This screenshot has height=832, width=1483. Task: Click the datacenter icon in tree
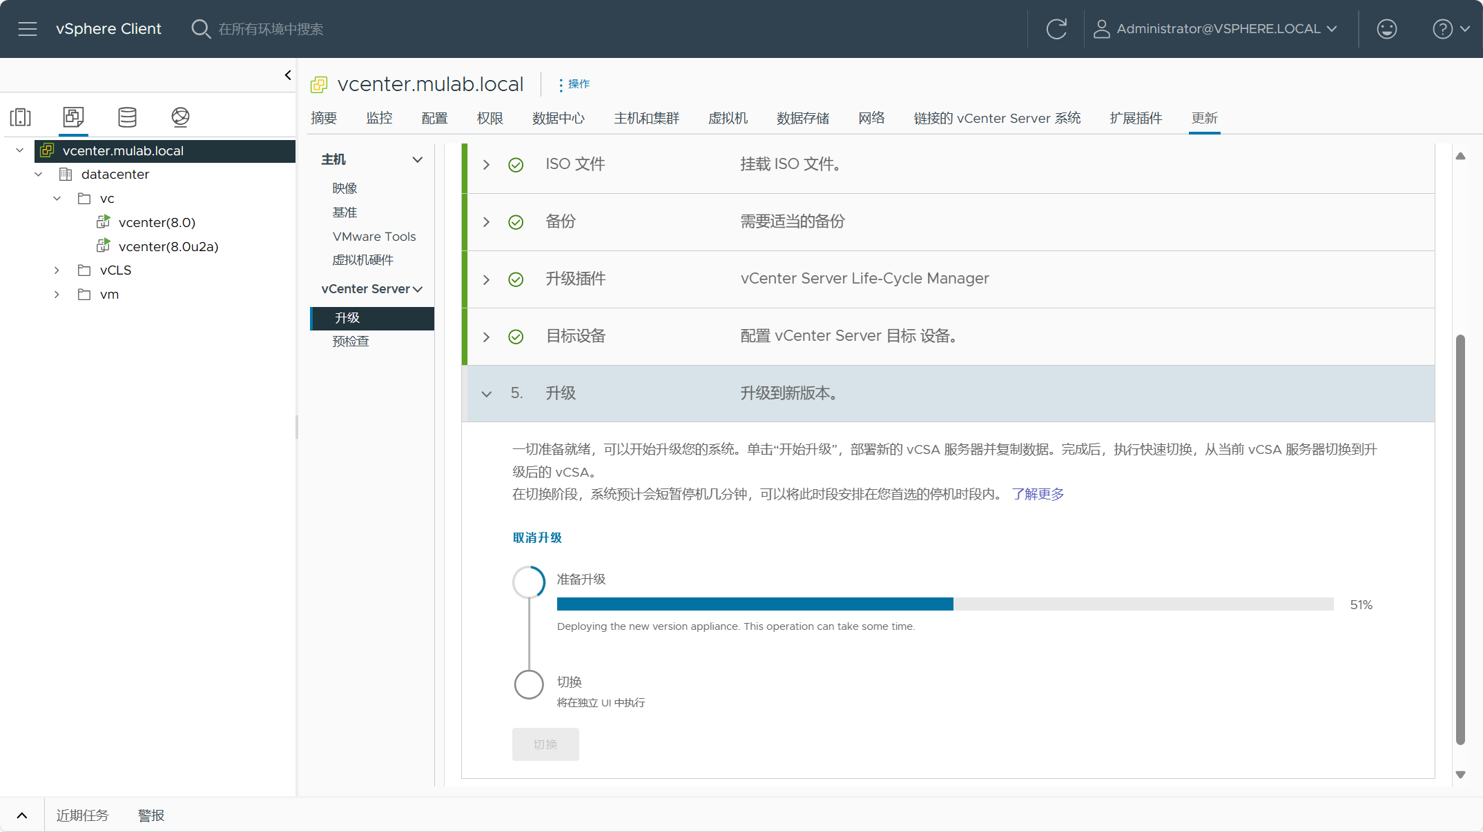point(66,175)
